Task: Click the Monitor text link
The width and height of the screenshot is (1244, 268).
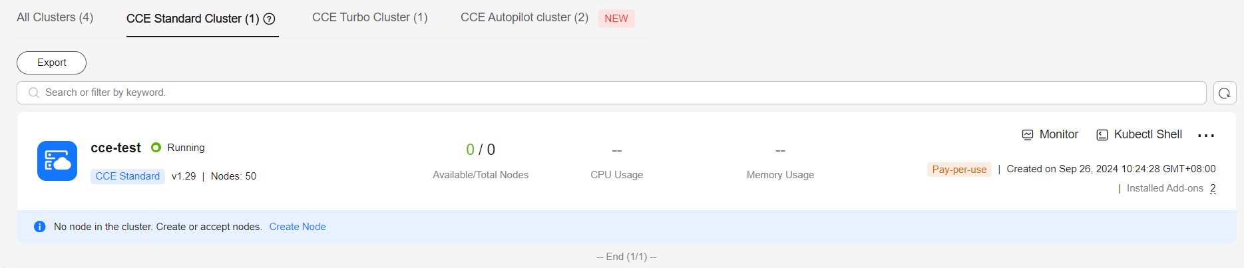Action: click(1059, 134)
